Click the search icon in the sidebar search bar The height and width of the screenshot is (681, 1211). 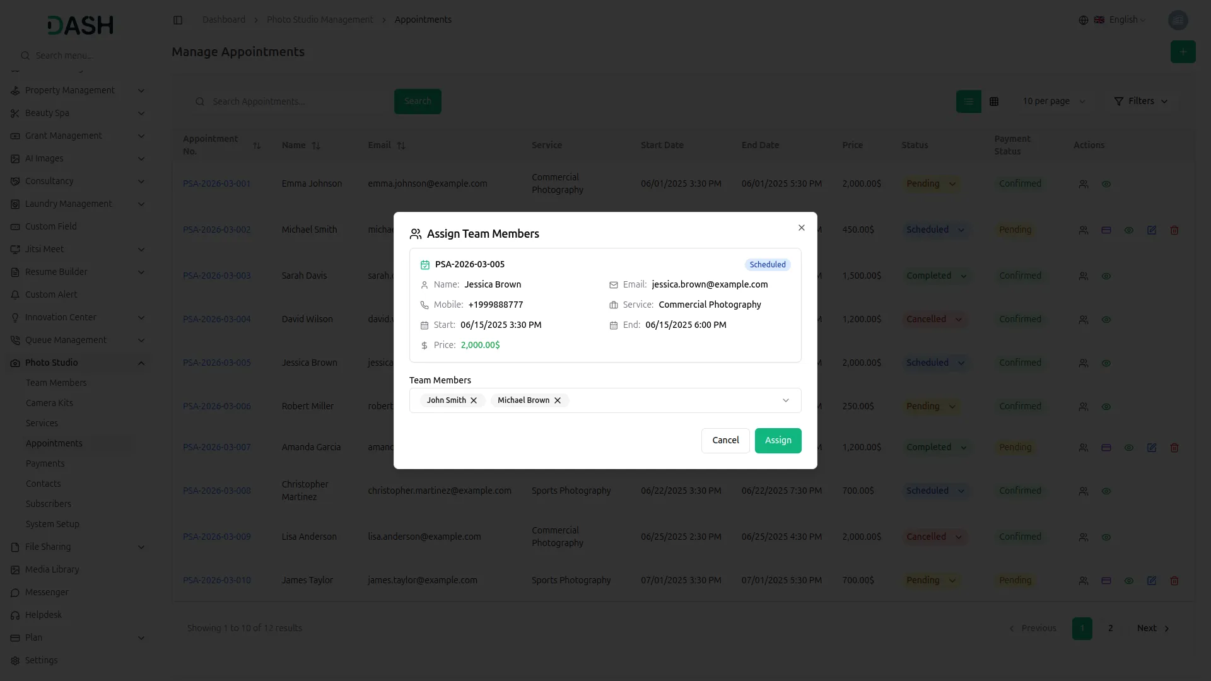(25, 55)
